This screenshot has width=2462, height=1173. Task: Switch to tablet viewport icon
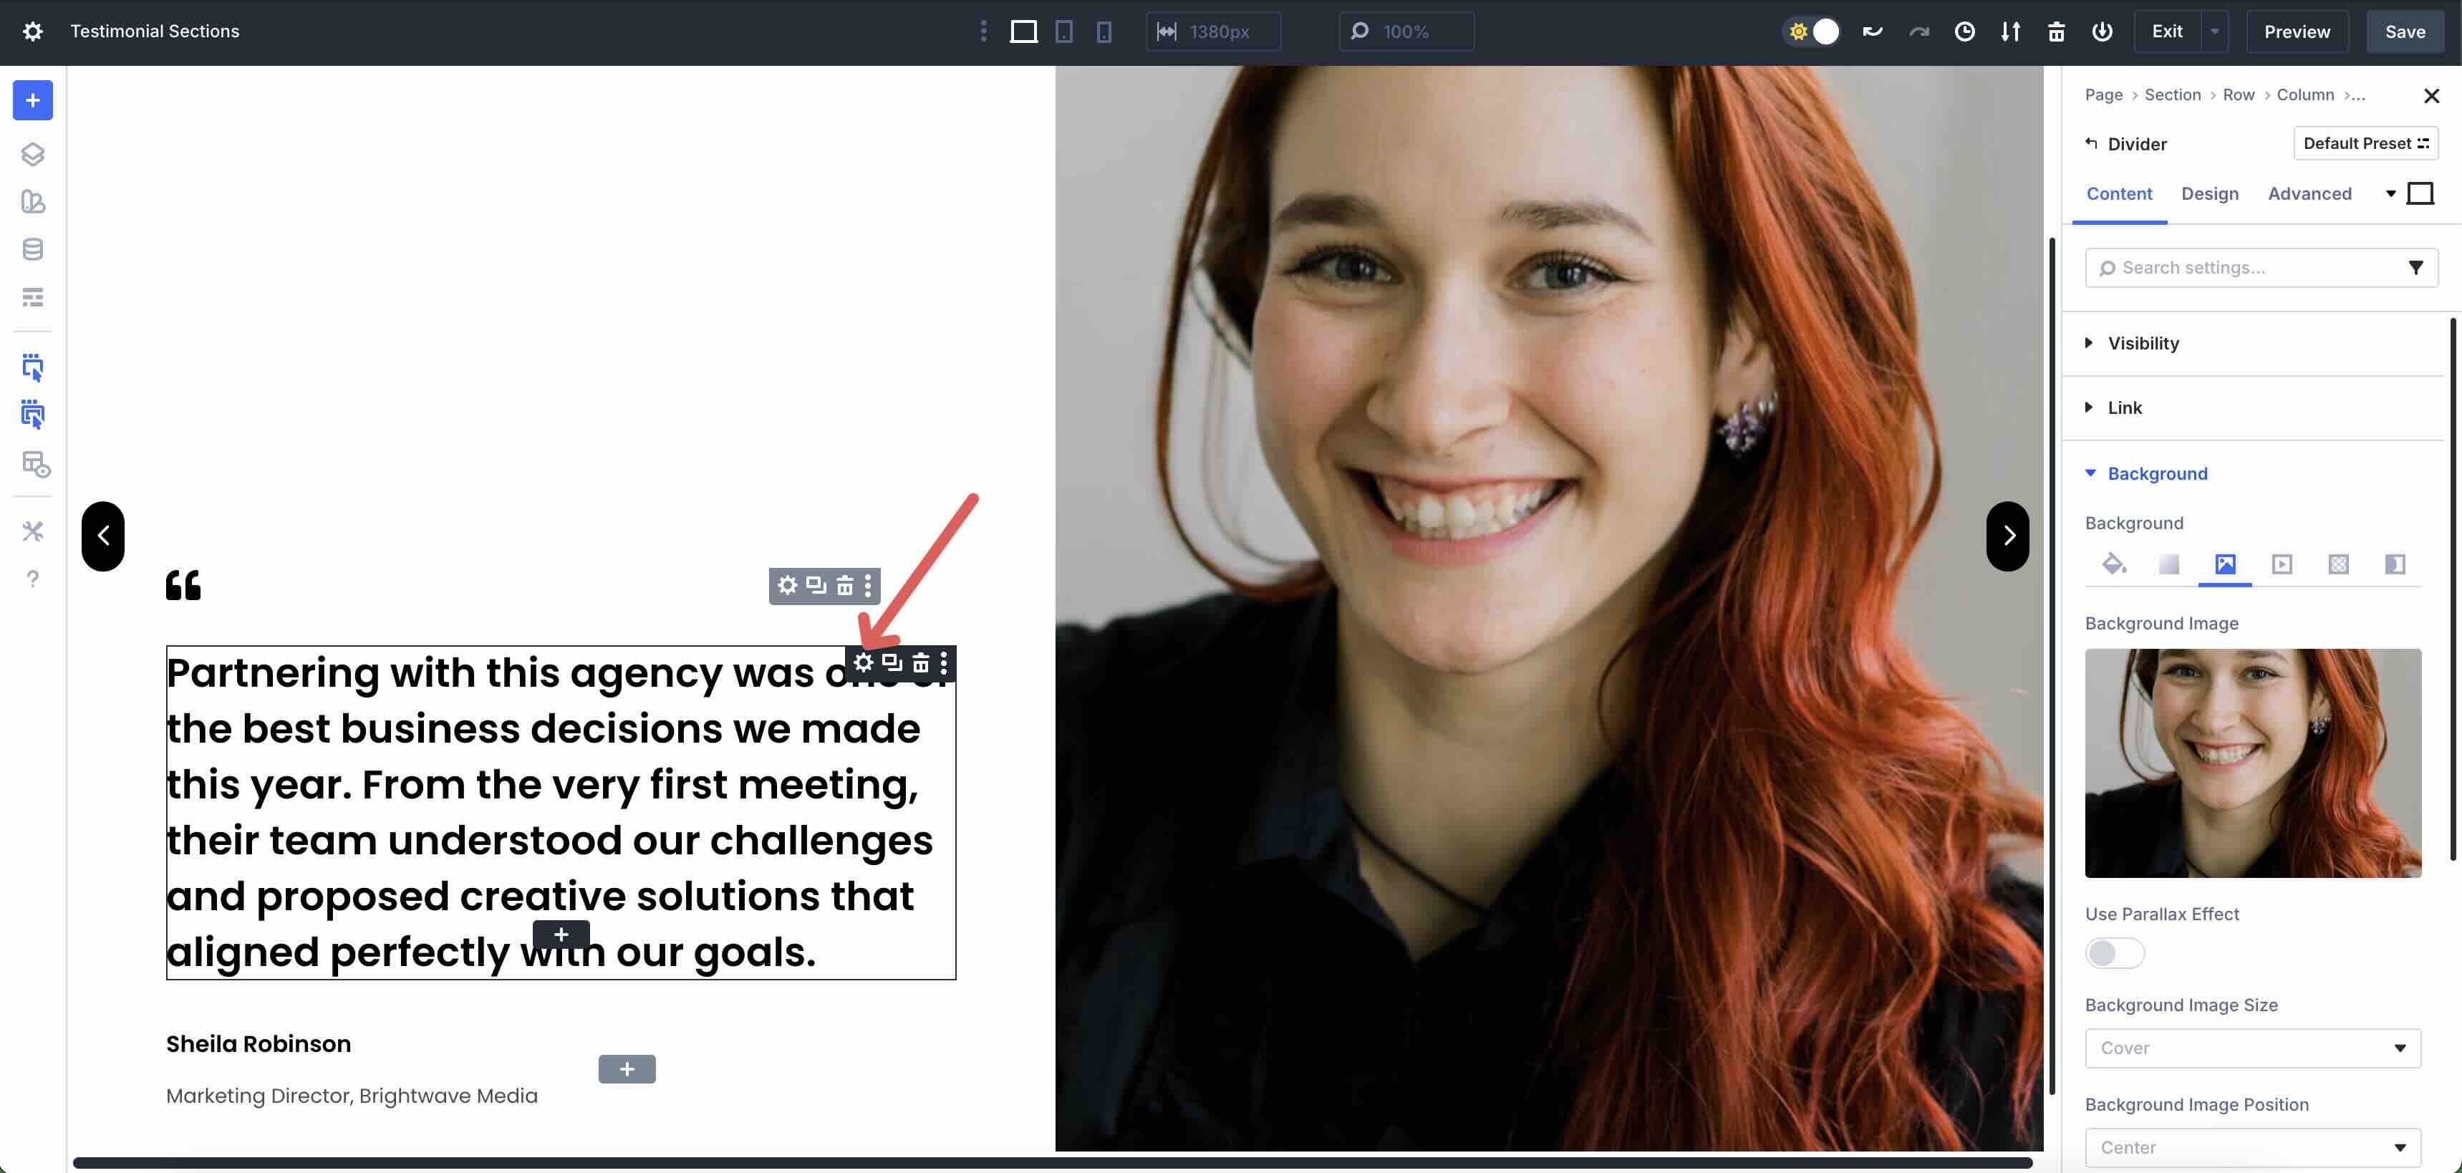point(1063,31)
